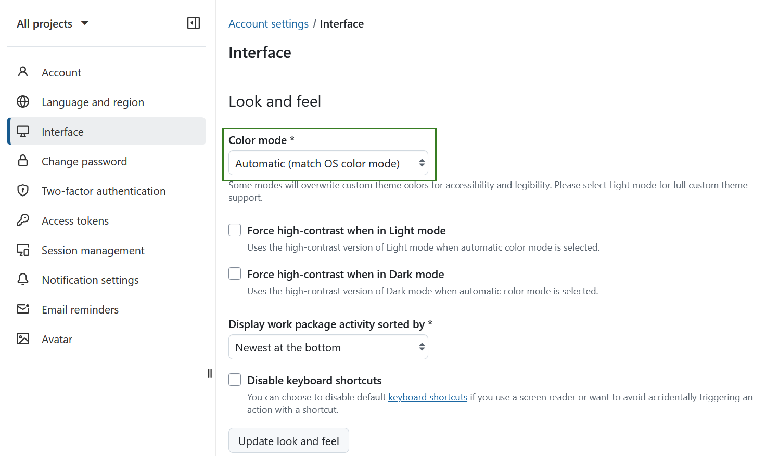Viewport: 766px width, 456px height.
Task: Click the lock icon for Change password
Action: pyautogui.click(x=23, y=161)
